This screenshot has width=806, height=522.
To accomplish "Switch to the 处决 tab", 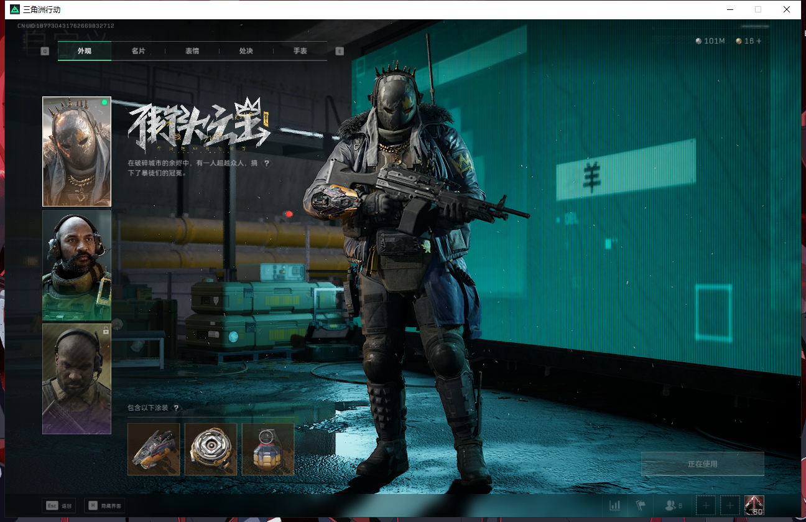I will [246, 51].
